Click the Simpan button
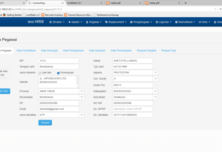Screen dimensions: 222x152 [x=45, y=123]
